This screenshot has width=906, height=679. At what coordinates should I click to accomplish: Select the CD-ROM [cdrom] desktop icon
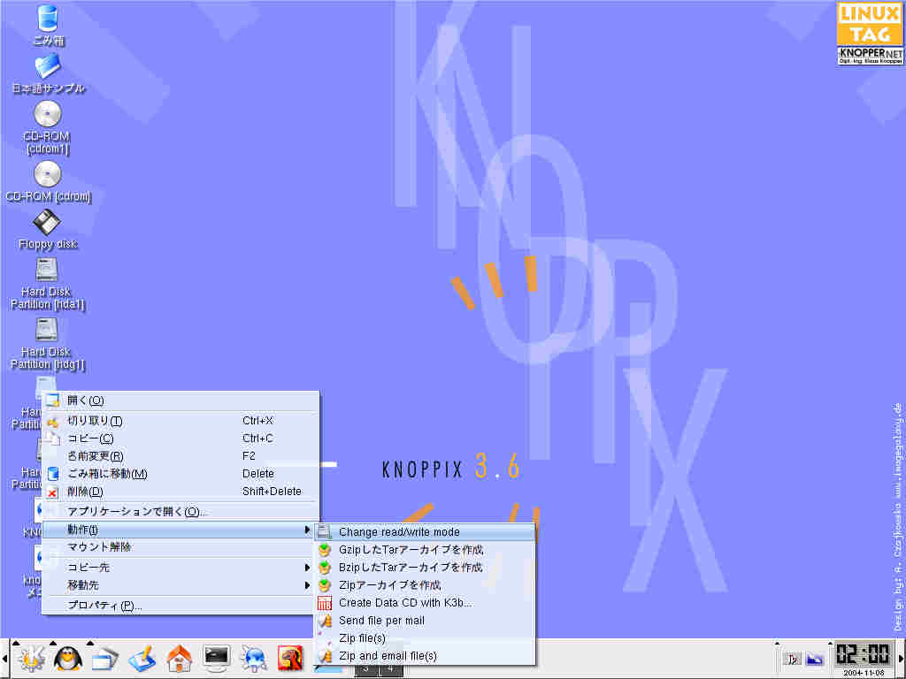(x=48, y=181)
